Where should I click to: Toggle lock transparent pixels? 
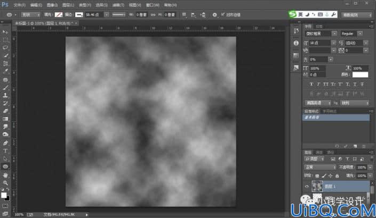coord(317,176)
